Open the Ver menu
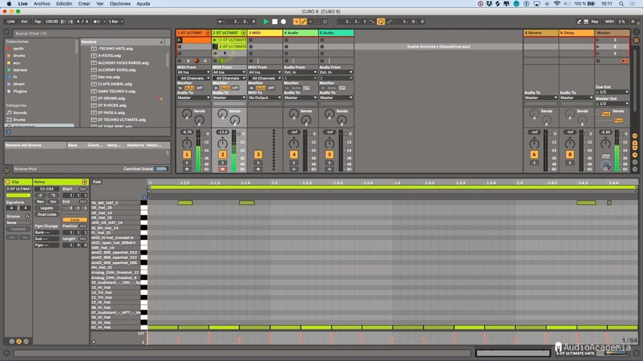643x361 pixels. (x=100, y=4)
